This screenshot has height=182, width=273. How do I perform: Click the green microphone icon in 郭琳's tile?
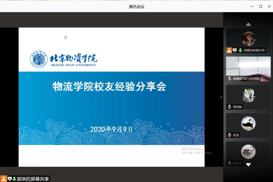pyautogui.click(x=240, y=50)
